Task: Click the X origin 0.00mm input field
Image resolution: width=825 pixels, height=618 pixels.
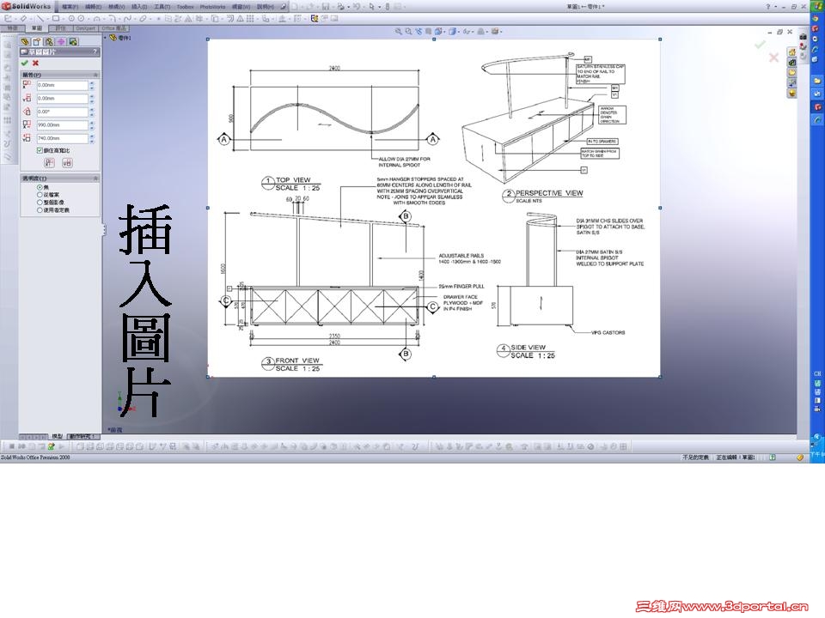Action: [62, 85]
